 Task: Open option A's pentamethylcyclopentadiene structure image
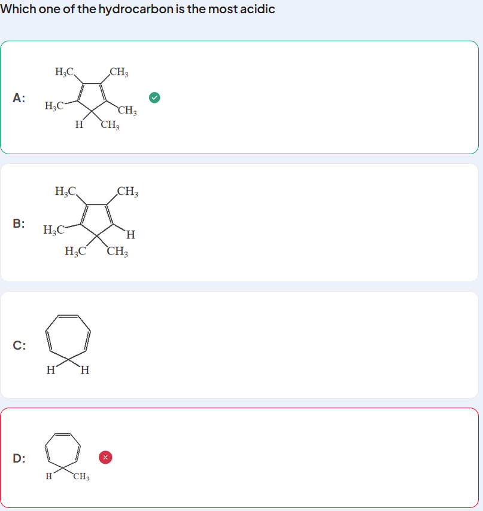91,98
